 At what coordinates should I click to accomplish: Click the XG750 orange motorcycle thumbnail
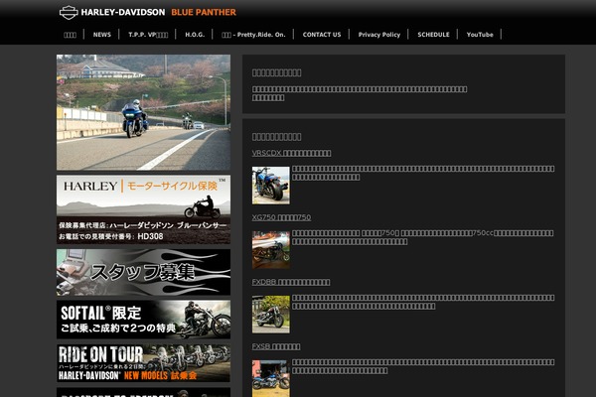270,250
